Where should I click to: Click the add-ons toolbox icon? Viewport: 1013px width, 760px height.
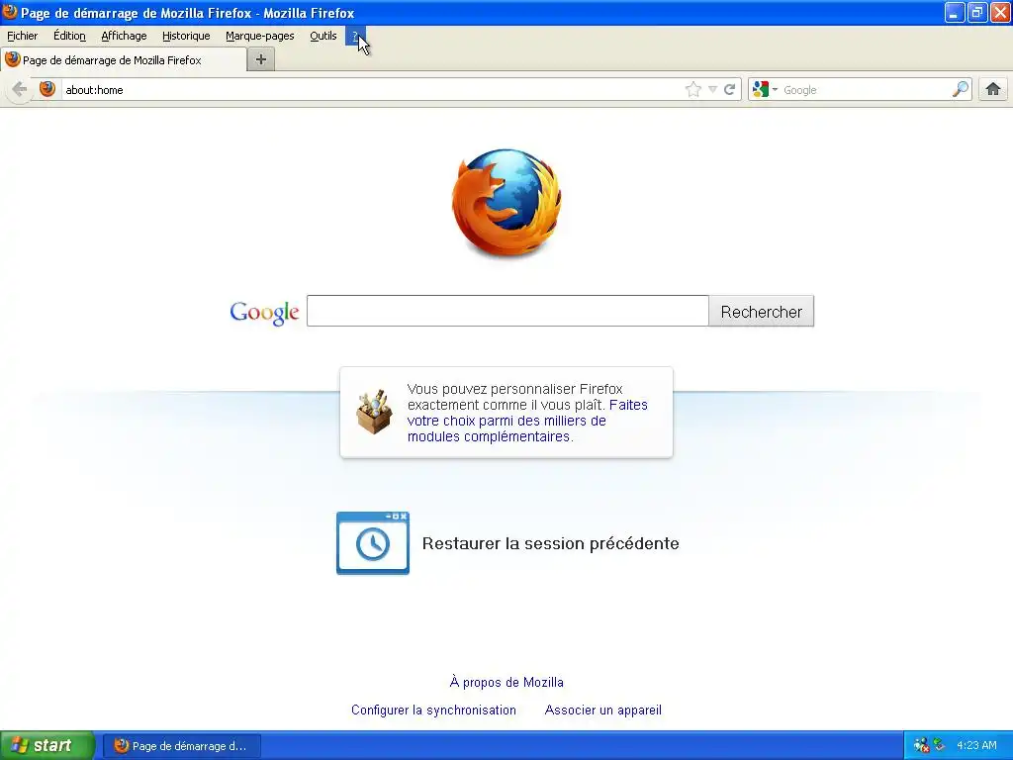point(374,412)
